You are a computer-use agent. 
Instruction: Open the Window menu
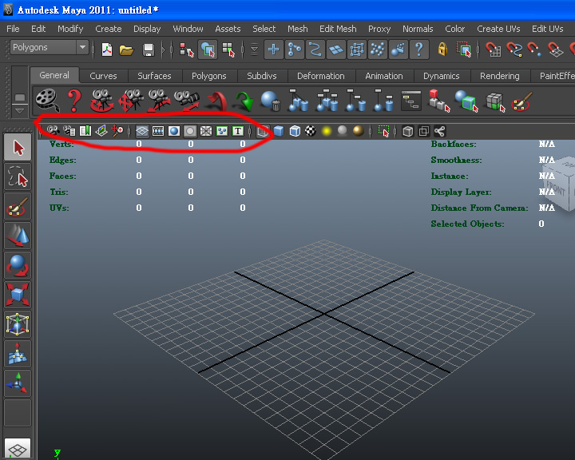[188, 29]
